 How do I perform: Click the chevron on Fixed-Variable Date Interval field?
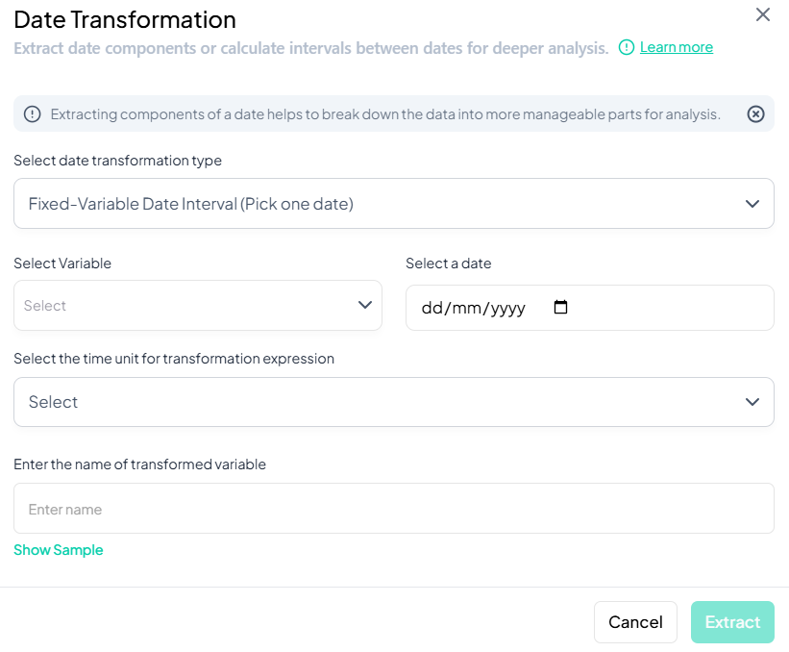(x=752, y=204)
